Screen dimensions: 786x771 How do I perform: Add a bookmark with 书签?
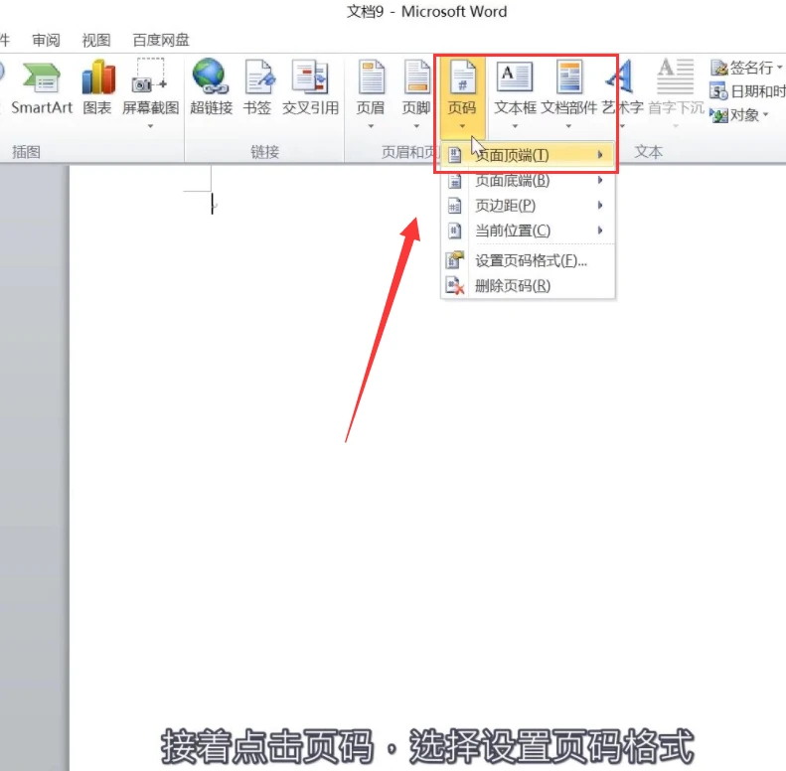[257, 87]
